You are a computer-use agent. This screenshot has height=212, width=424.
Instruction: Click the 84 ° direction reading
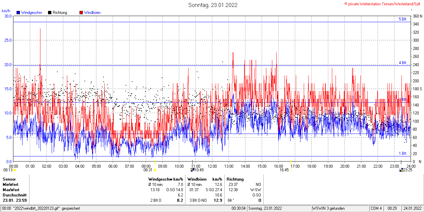click(x=231, y=200)
